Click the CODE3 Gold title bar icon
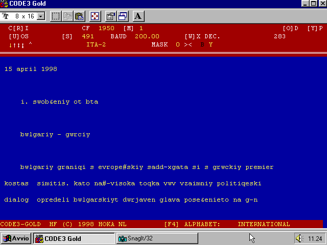Image resolution: width=327 pixels, height=245 pixels. click(x=5, y=4)
